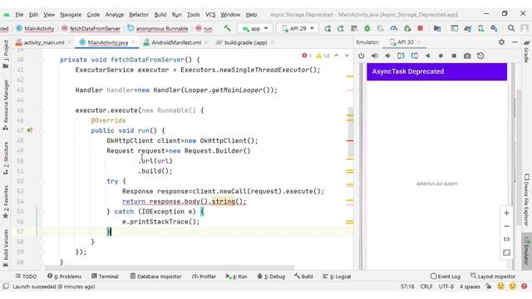
Task: Open the File menu
Action: [x=19, y=15]
